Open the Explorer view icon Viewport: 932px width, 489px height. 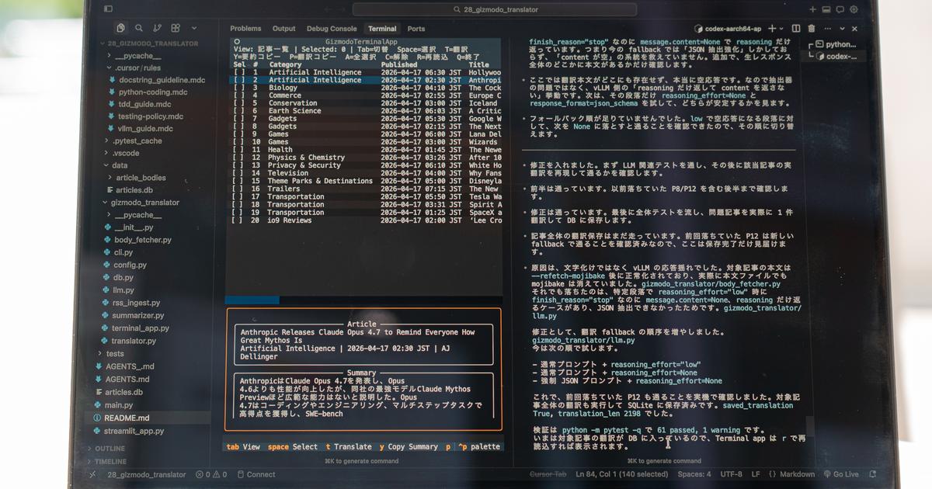pyautogui.click(x=120, y=28)
